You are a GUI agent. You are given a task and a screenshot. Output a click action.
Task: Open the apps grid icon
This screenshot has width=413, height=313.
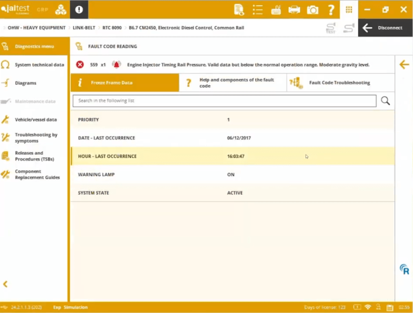(x=349, y=10)
